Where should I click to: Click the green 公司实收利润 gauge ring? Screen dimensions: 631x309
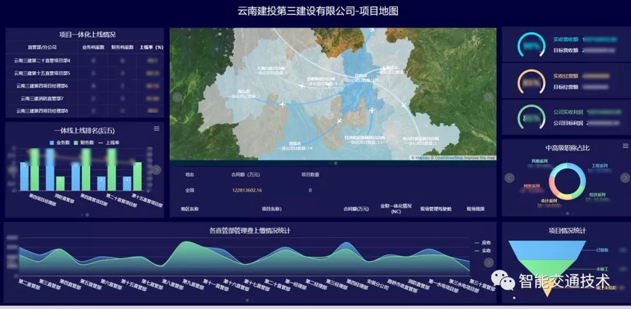click(531, 117)
